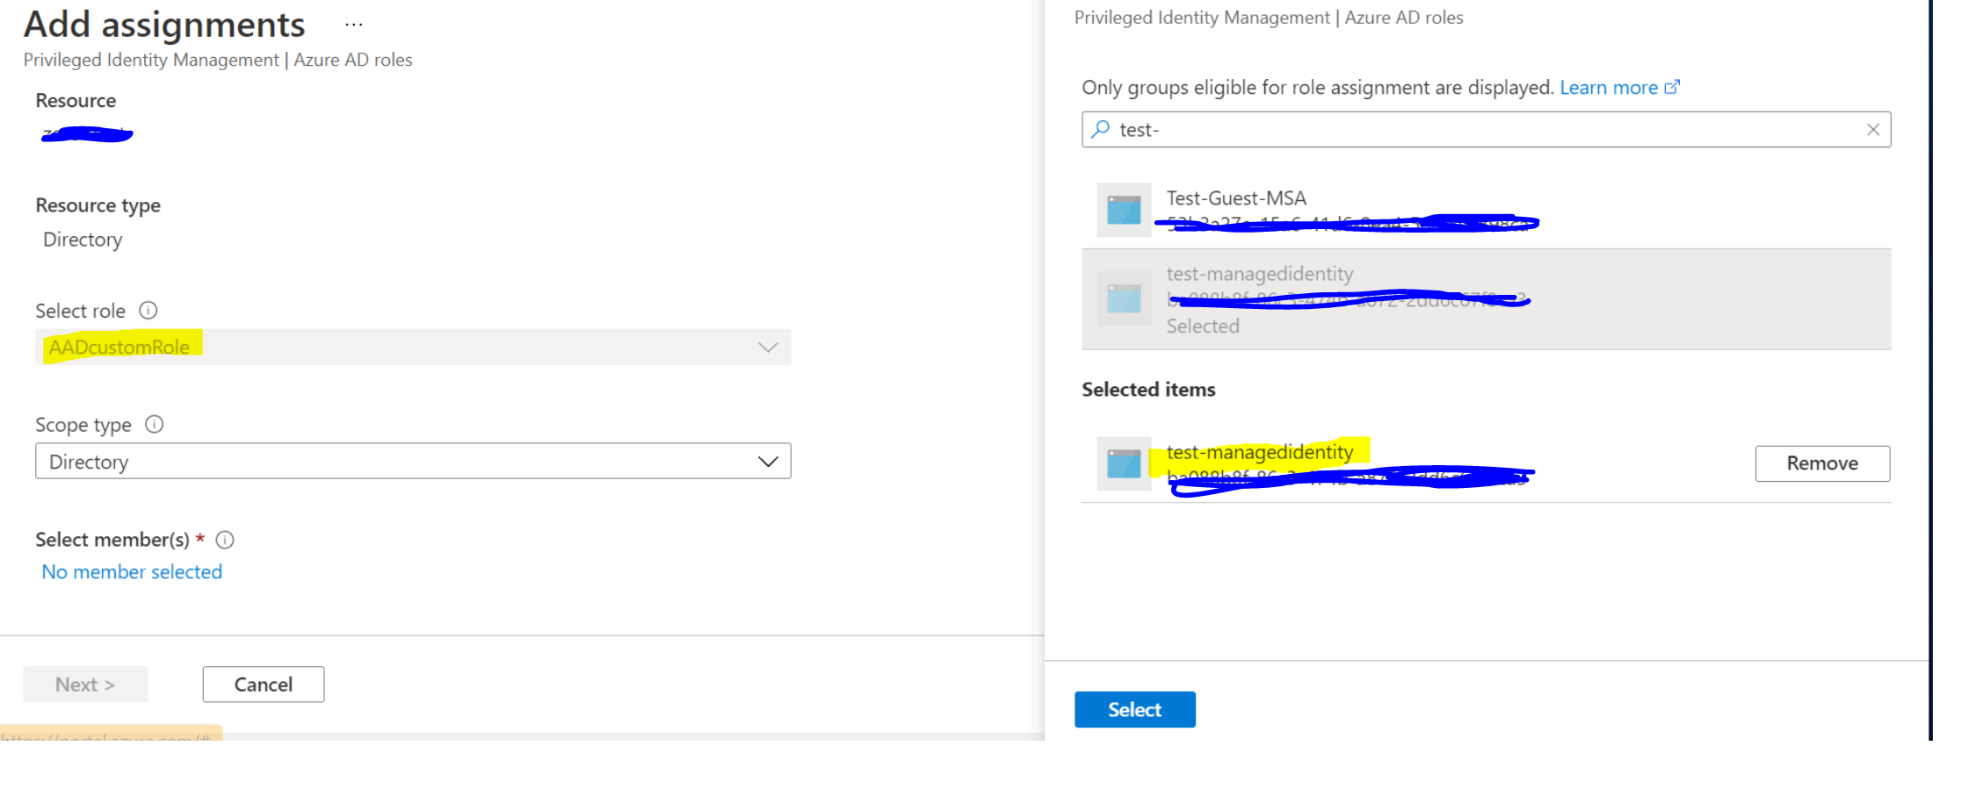Select the Test-Guest-MSA search result
1961x789 pixels.
point(1486,210)
